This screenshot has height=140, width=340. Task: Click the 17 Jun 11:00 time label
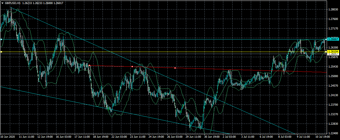(x=82, y=137)
